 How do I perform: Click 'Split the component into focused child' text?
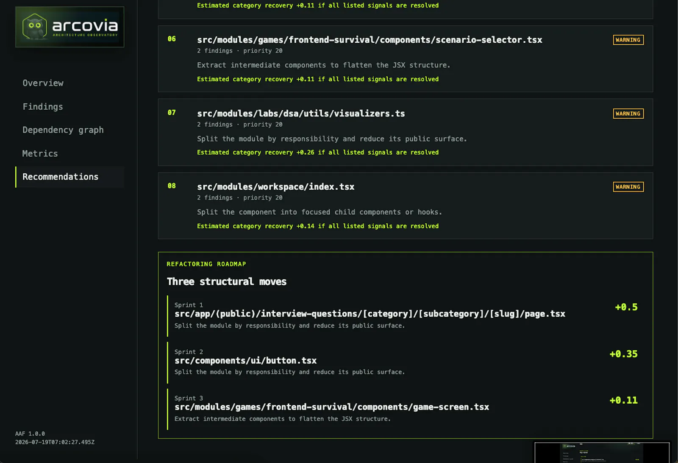click(x=320, y=212)
